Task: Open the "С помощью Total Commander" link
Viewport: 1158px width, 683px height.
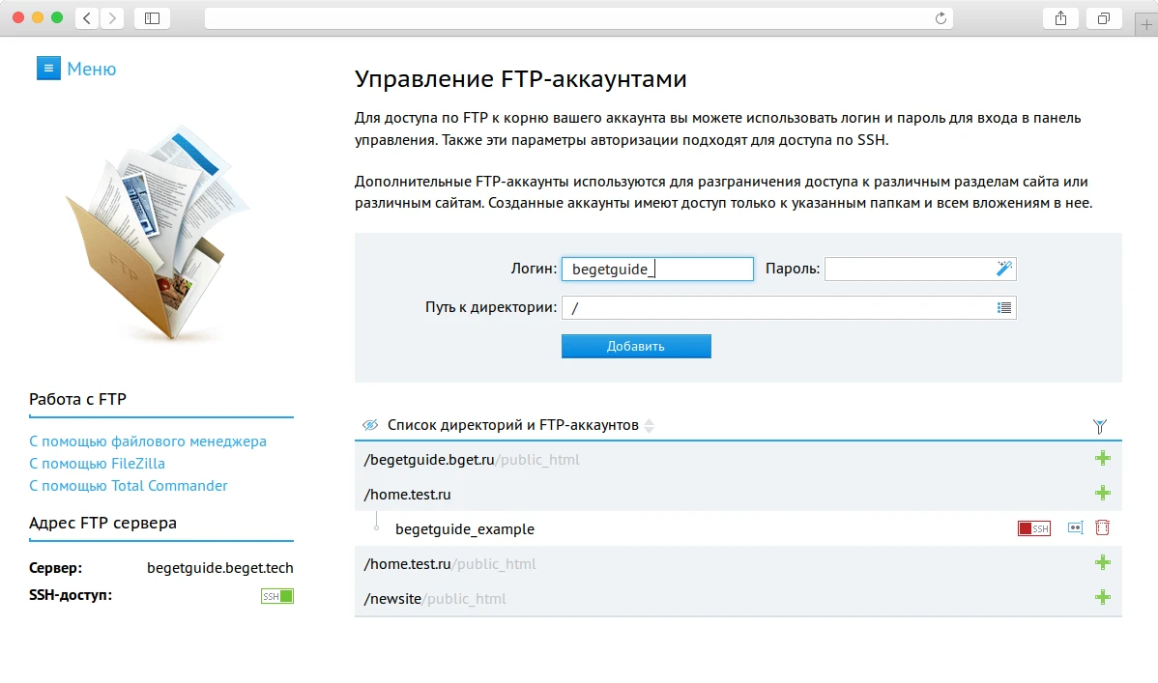Action: [x=129, y=486]
